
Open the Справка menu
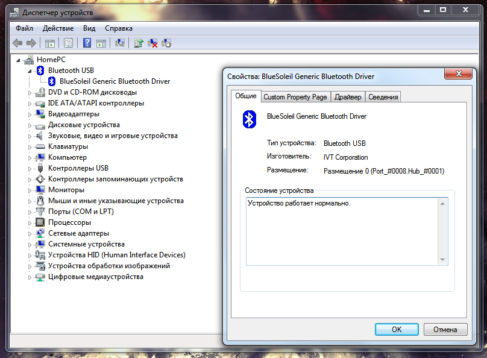pos(119,28)
